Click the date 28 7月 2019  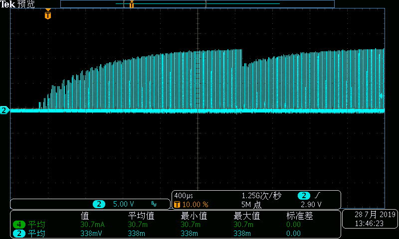click(x=375, y=215)
